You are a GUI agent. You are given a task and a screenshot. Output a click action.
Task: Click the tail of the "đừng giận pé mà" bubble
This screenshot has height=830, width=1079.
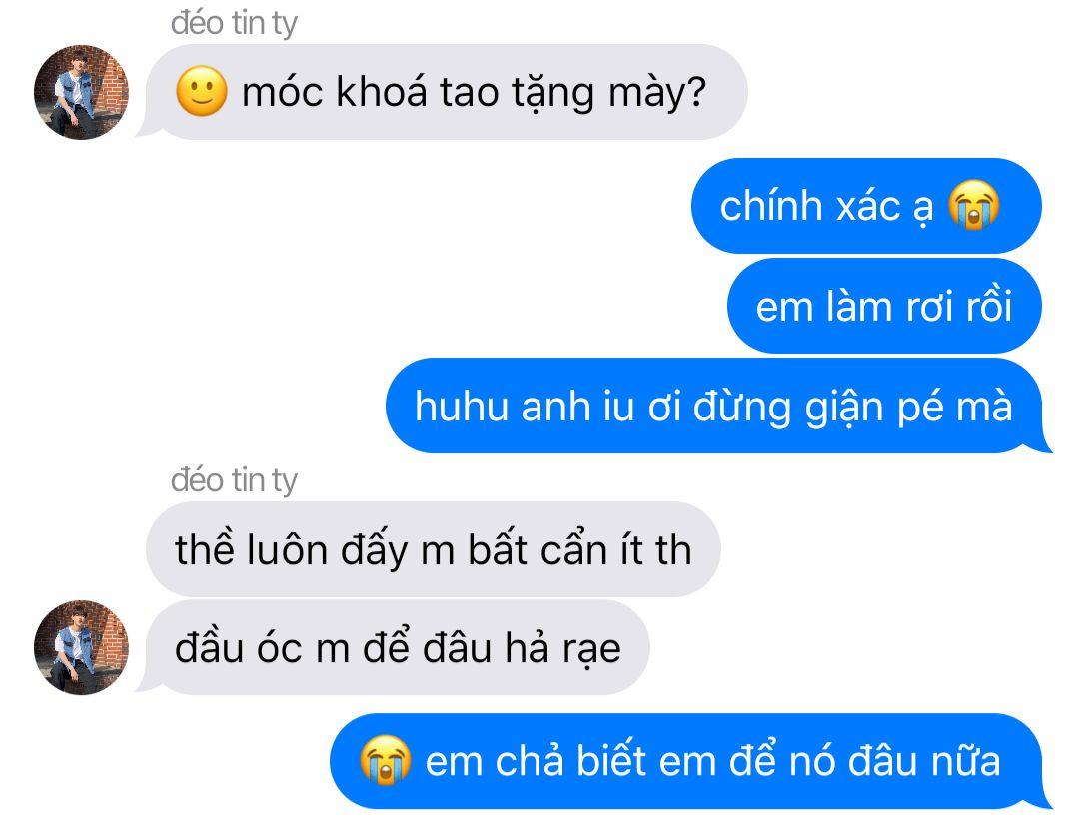coord(1041,441)
